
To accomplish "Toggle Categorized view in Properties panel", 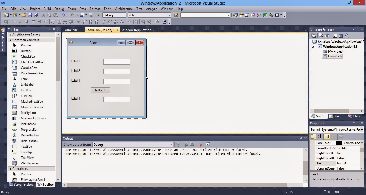I will coord(313,137).
